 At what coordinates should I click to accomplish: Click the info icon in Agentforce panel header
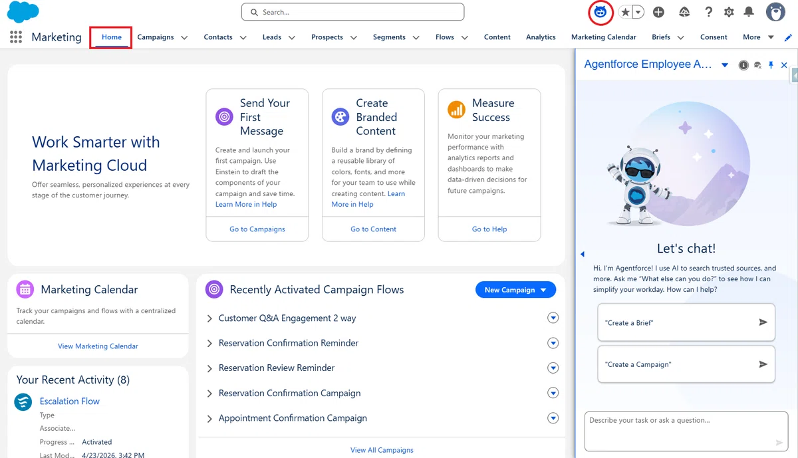(x=743, y=65)
